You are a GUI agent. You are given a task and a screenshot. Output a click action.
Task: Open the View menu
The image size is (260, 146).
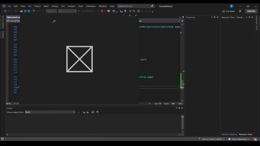click(x=23, y=6)
